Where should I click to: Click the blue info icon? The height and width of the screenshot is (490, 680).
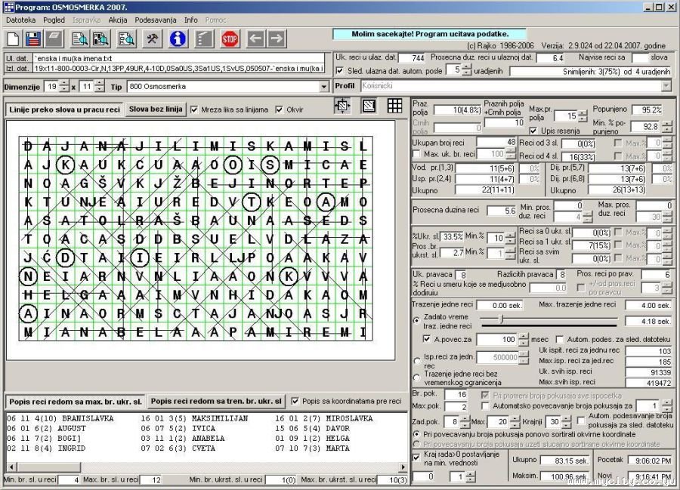pyautogui.click(x=178, y=39)
